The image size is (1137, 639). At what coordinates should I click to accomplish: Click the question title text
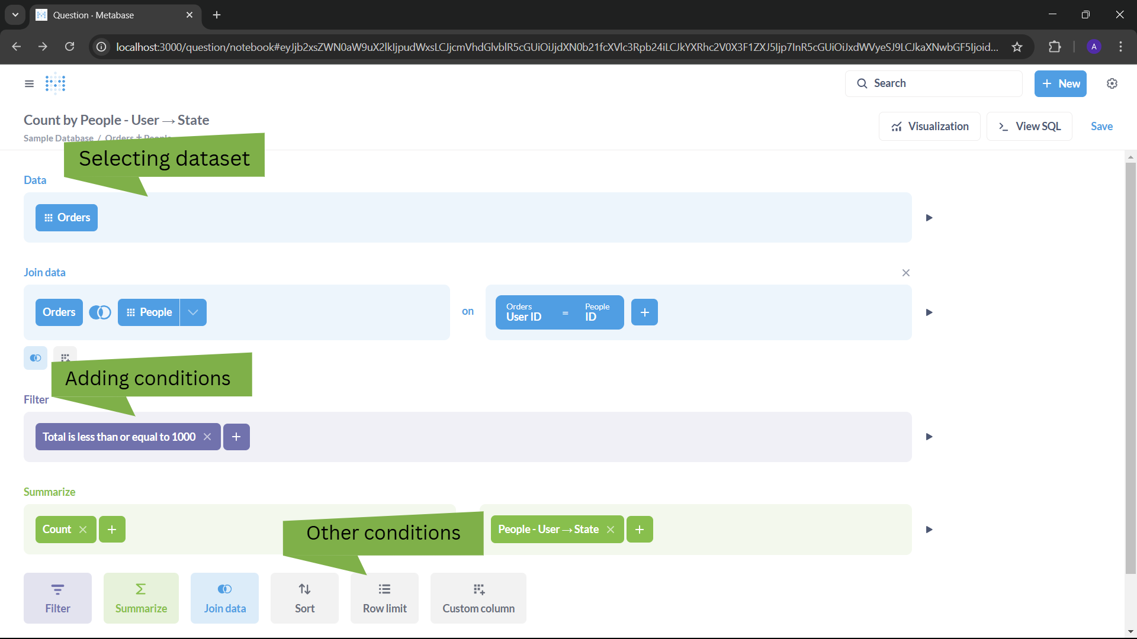pyautogui.click(x=116, y=120)
